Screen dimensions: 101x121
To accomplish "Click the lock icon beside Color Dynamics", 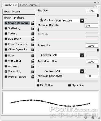I will (33, 44).
